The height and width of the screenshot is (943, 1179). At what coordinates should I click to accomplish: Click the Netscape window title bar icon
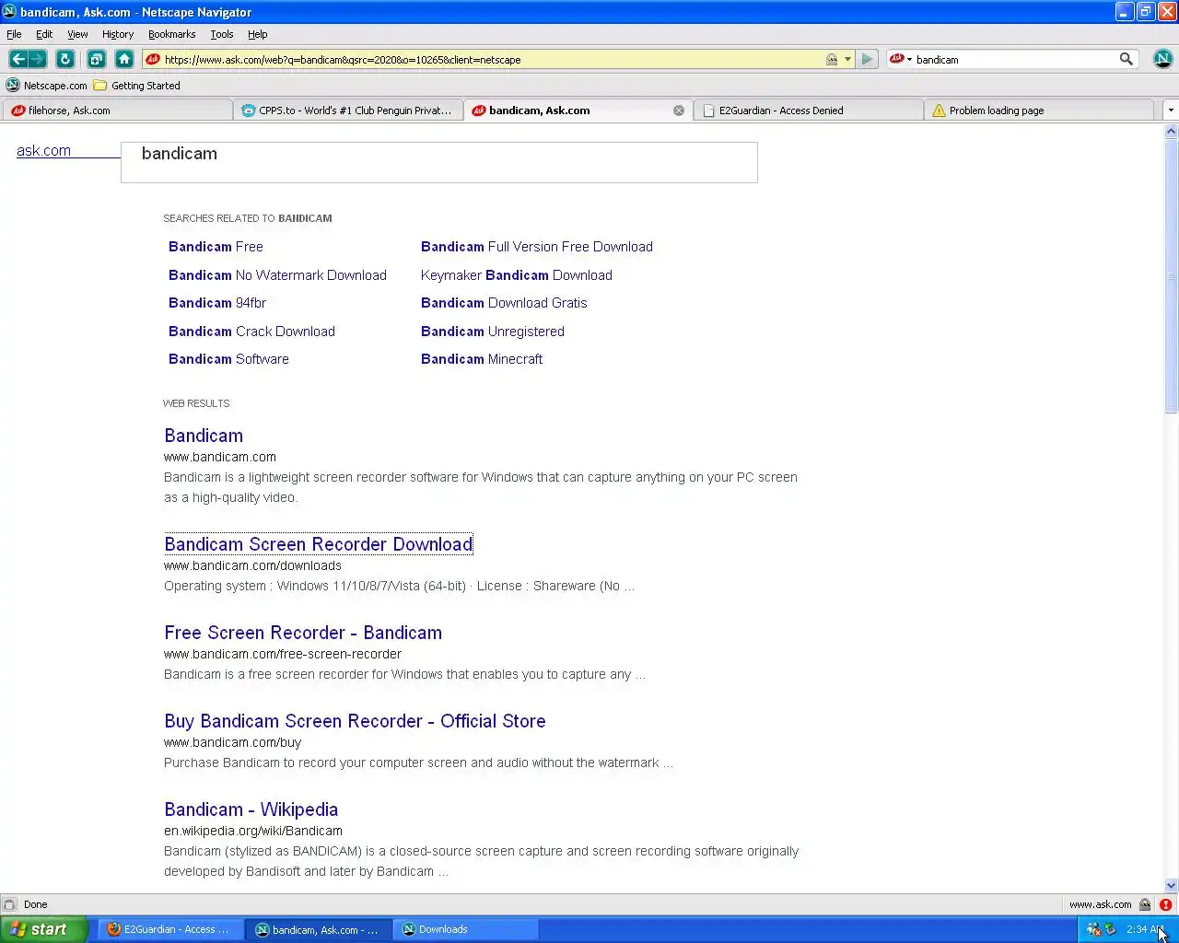tap(9, 12)
